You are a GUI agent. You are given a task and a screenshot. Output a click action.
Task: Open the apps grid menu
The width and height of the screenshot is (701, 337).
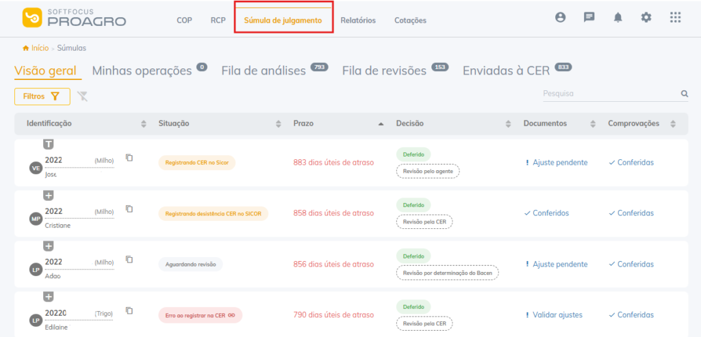pyautogui.click(x=675, y=18)
